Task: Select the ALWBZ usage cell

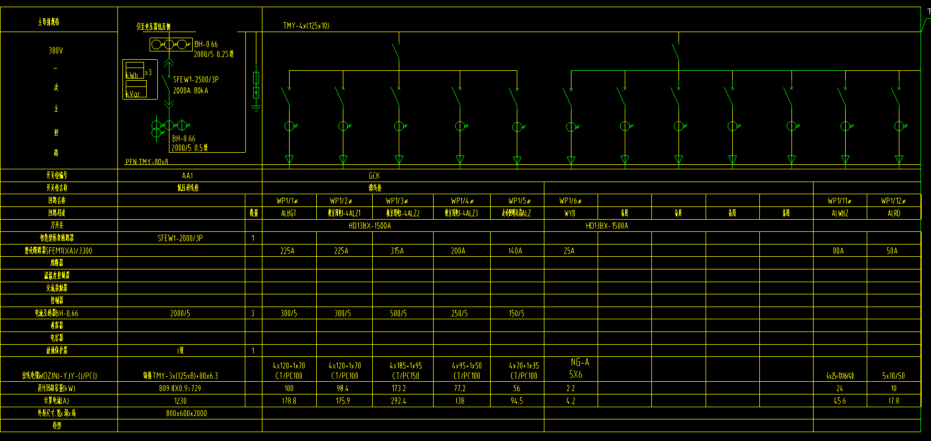Action: click(x=840, y=213)
